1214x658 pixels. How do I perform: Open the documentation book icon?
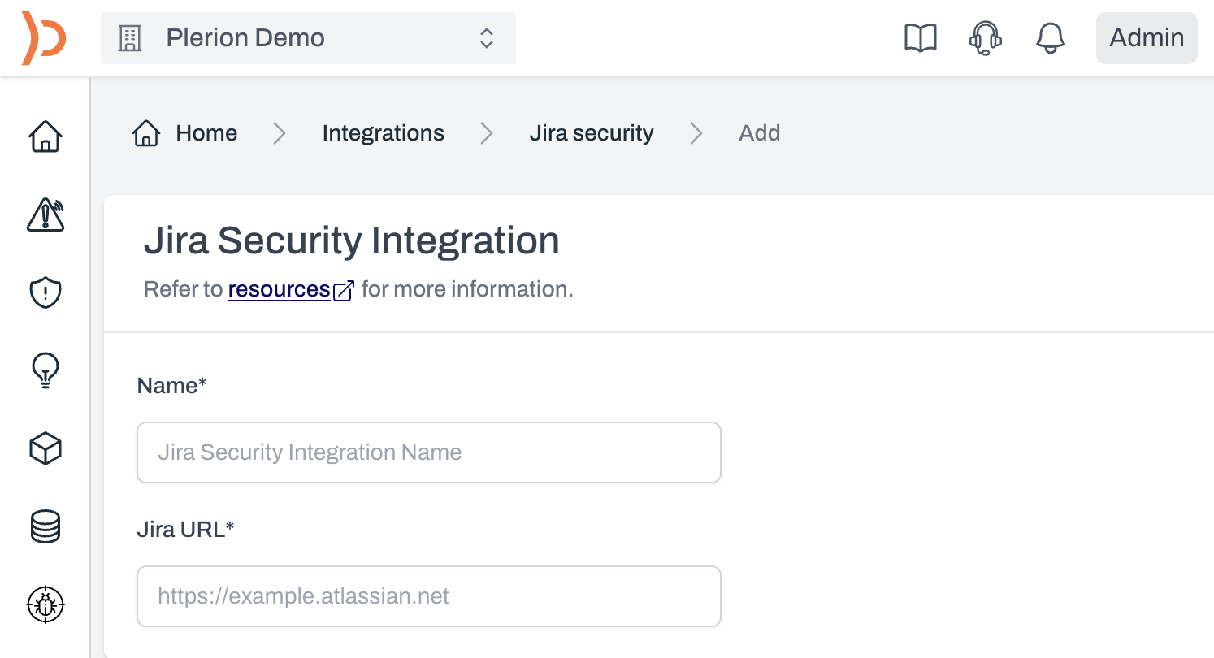921,38
